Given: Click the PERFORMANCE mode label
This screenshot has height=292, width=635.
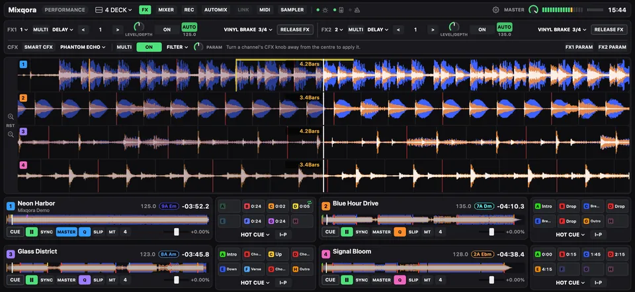Looking at the screenshot, I should [x=65, y=10].
